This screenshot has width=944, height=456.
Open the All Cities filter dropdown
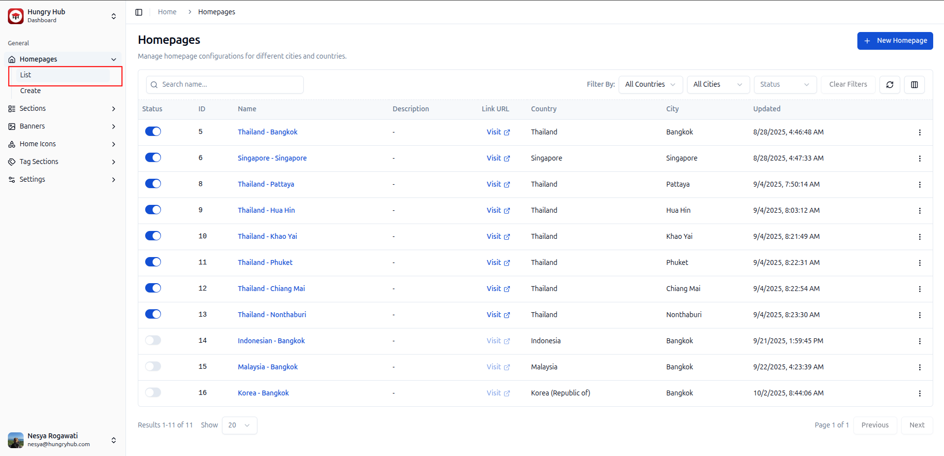718,85
